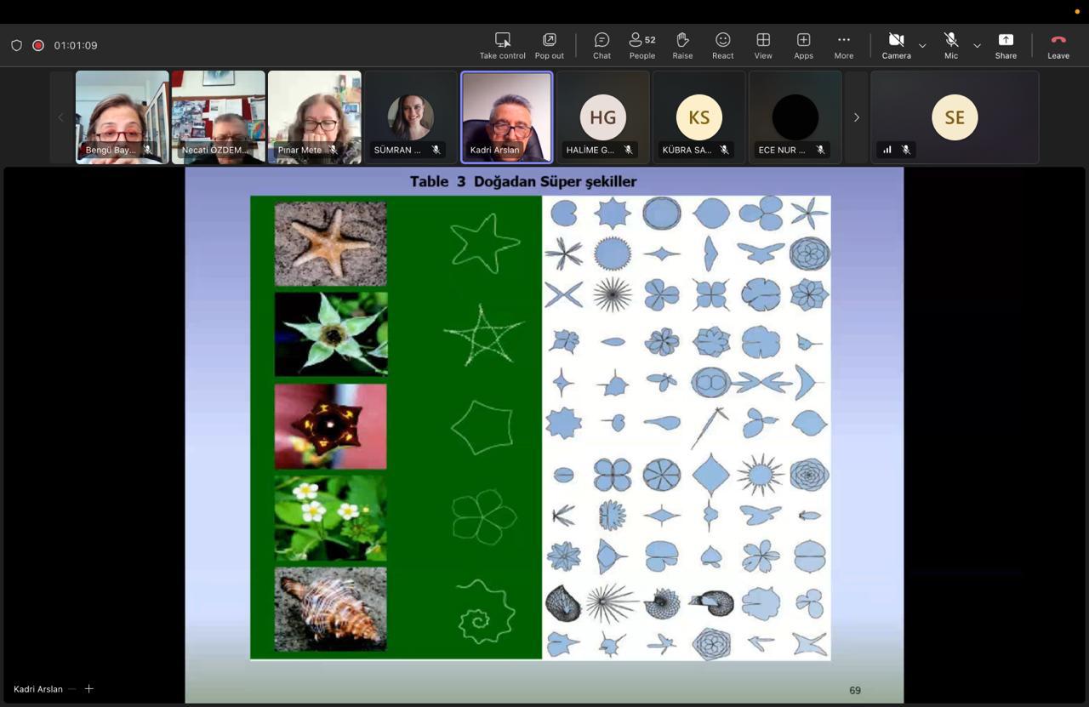Image resolution: width=1089 pixels, height=707 pixels.
Task: Select the HALİME G participant tile
Action: pyautogui.click(x=603, y=117)
